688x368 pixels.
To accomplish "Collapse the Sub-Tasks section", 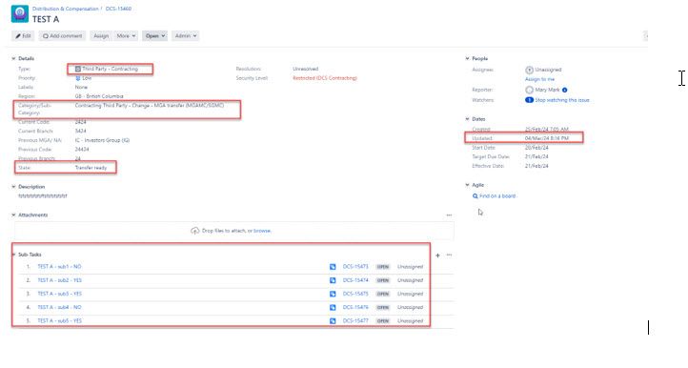I will (13, 255).
